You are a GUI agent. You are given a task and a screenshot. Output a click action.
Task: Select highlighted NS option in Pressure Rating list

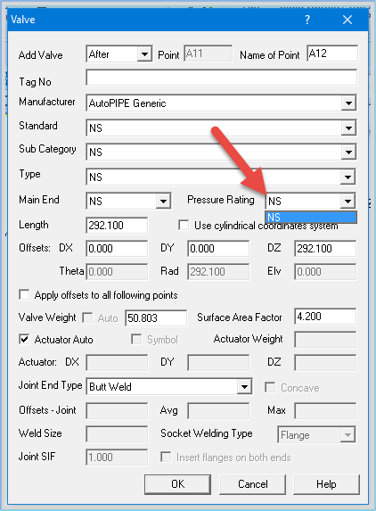(x=311, y=218)
